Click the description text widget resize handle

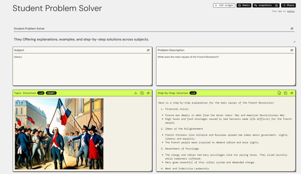294,41
